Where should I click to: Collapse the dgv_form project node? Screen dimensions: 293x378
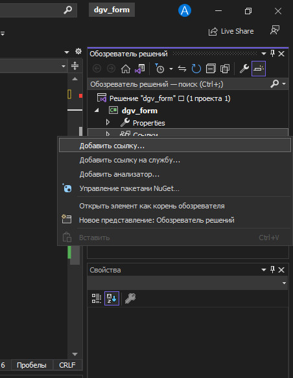tap(97, 110)
